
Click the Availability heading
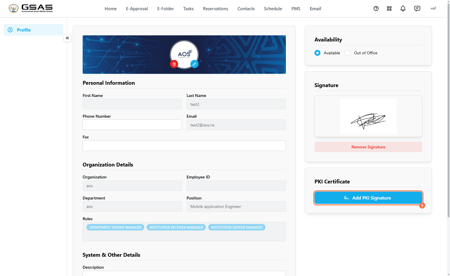pyautogui.click(x=328, y=40)
